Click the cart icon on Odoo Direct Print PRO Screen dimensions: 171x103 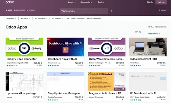(x=161, y=65)
